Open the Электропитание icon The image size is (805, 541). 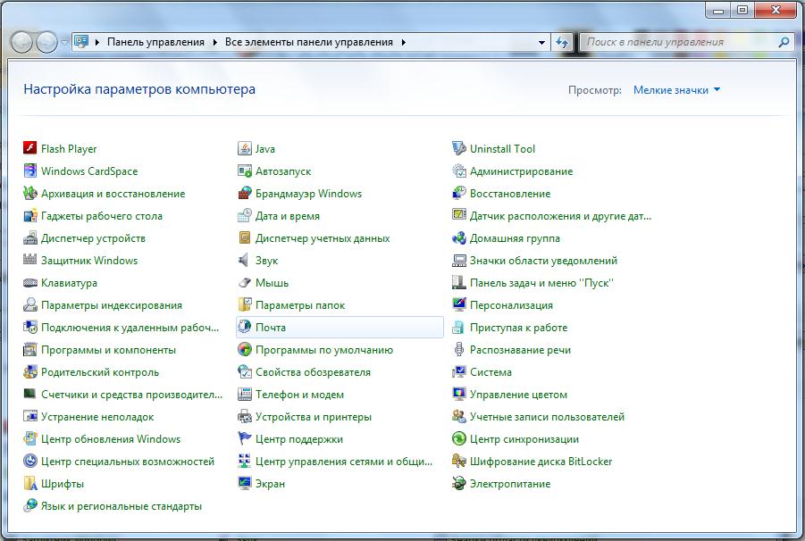click(x=459, y=484)
